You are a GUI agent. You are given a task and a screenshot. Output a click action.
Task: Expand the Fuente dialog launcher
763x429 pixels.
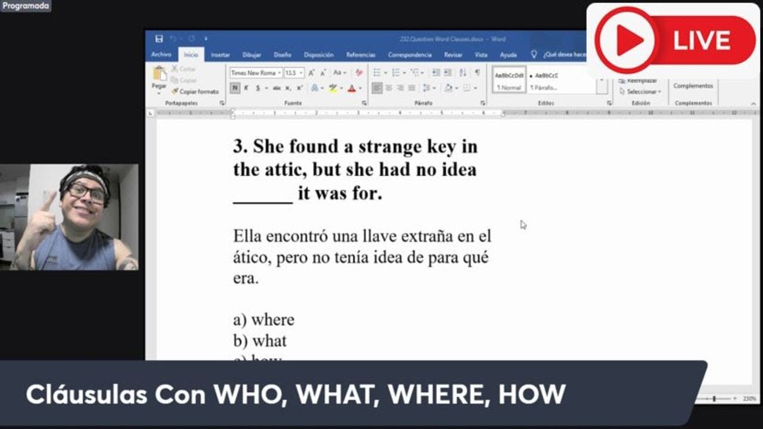(364, 103)
